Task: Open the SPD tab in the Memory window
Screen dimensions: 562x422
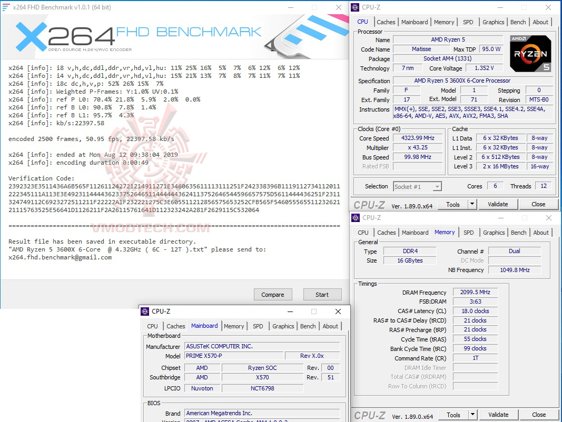Action: (x=469, y=232)
